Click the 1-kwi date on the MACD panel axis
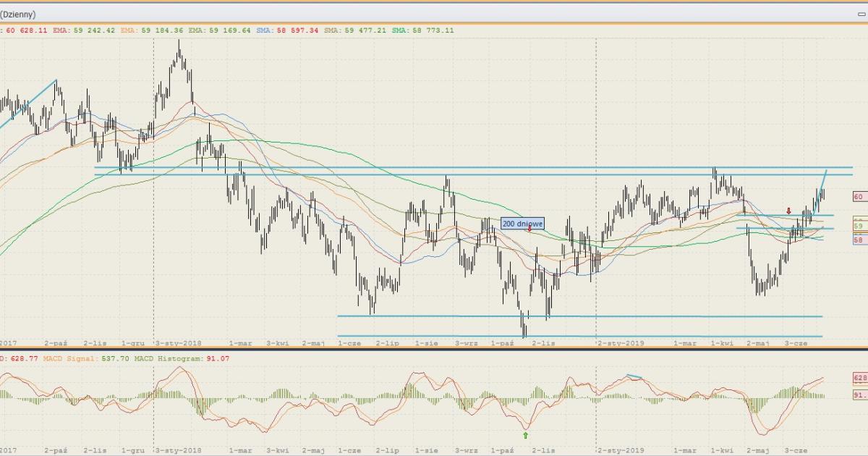 720,449
